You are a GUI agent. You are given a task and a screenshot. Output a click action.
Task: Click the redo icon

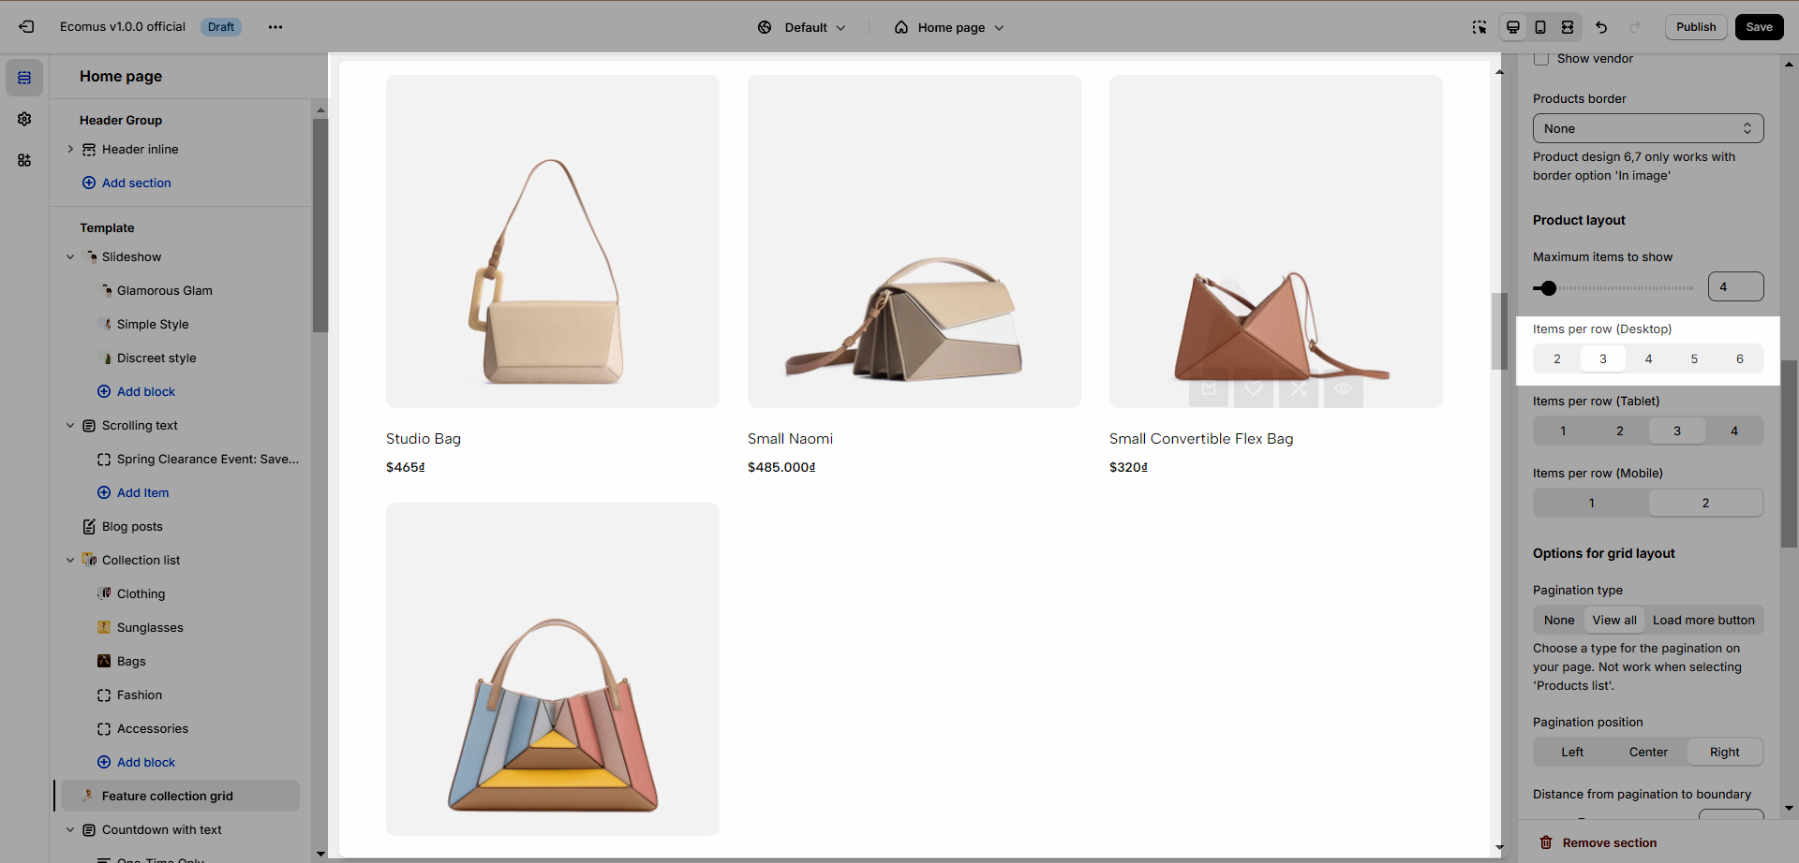coord(1635,27)
